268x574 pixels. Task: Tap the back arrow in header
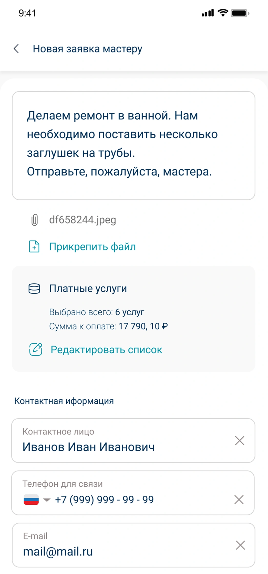coord(16,49)
